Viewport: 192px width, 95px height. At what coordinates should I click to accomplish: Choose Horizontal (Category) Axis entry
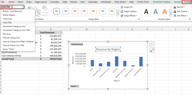pyautogui.click(x=18, y=26)
